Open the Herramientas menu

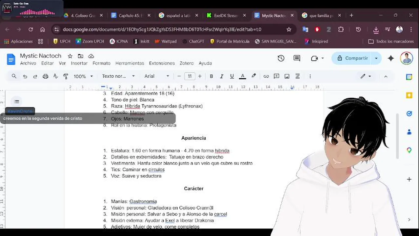coord(130,63)
